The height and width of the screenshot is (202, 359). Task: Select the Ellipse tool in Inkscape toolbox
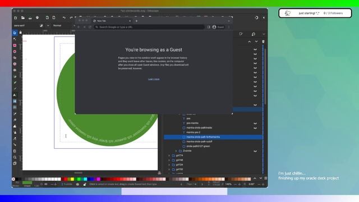pos(15,52)
